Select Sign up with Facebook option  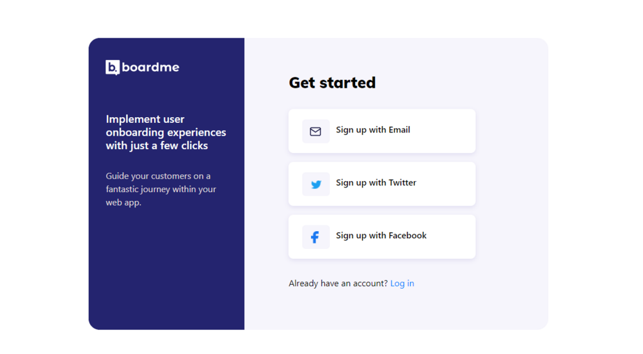382,237
